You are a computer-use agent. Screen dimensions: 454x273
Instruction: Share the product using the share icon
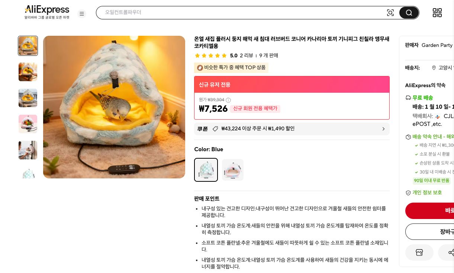pos(451,253)
